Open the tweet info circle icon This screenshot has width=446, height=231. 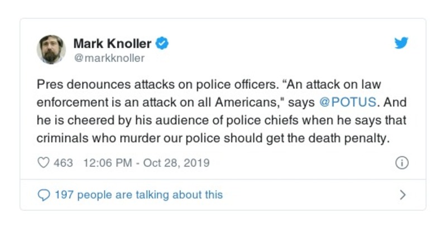[401, 163]
